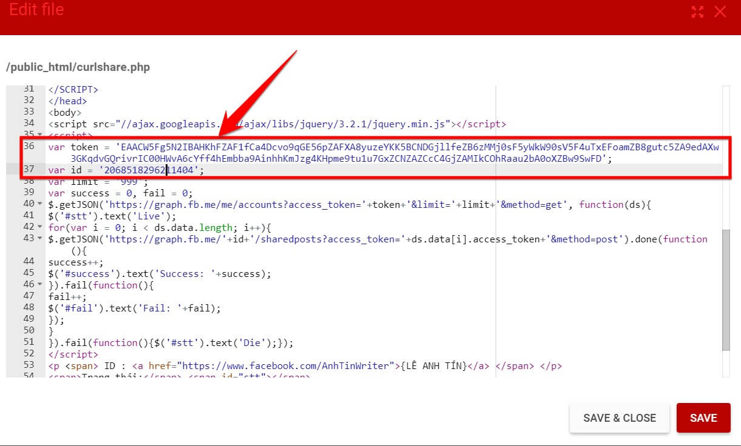Click the file path /public_html/curlshare.php
This screenshot has height=446, width=741.
click(78, 67)
